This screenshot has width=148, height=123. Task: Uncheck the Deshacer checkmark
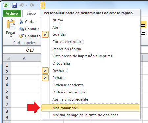[x=45, y=71]
